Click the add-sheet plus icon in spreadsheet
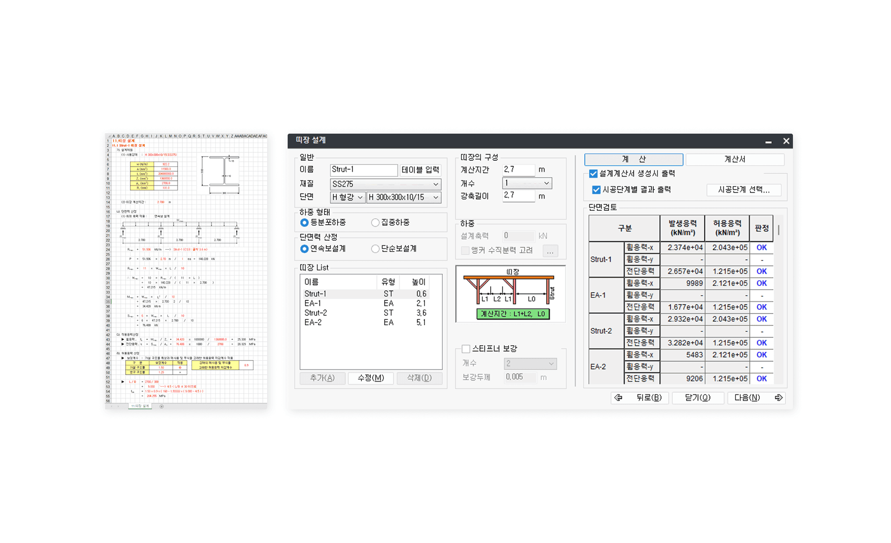This screenshot has height=543, width=891. 162,406
